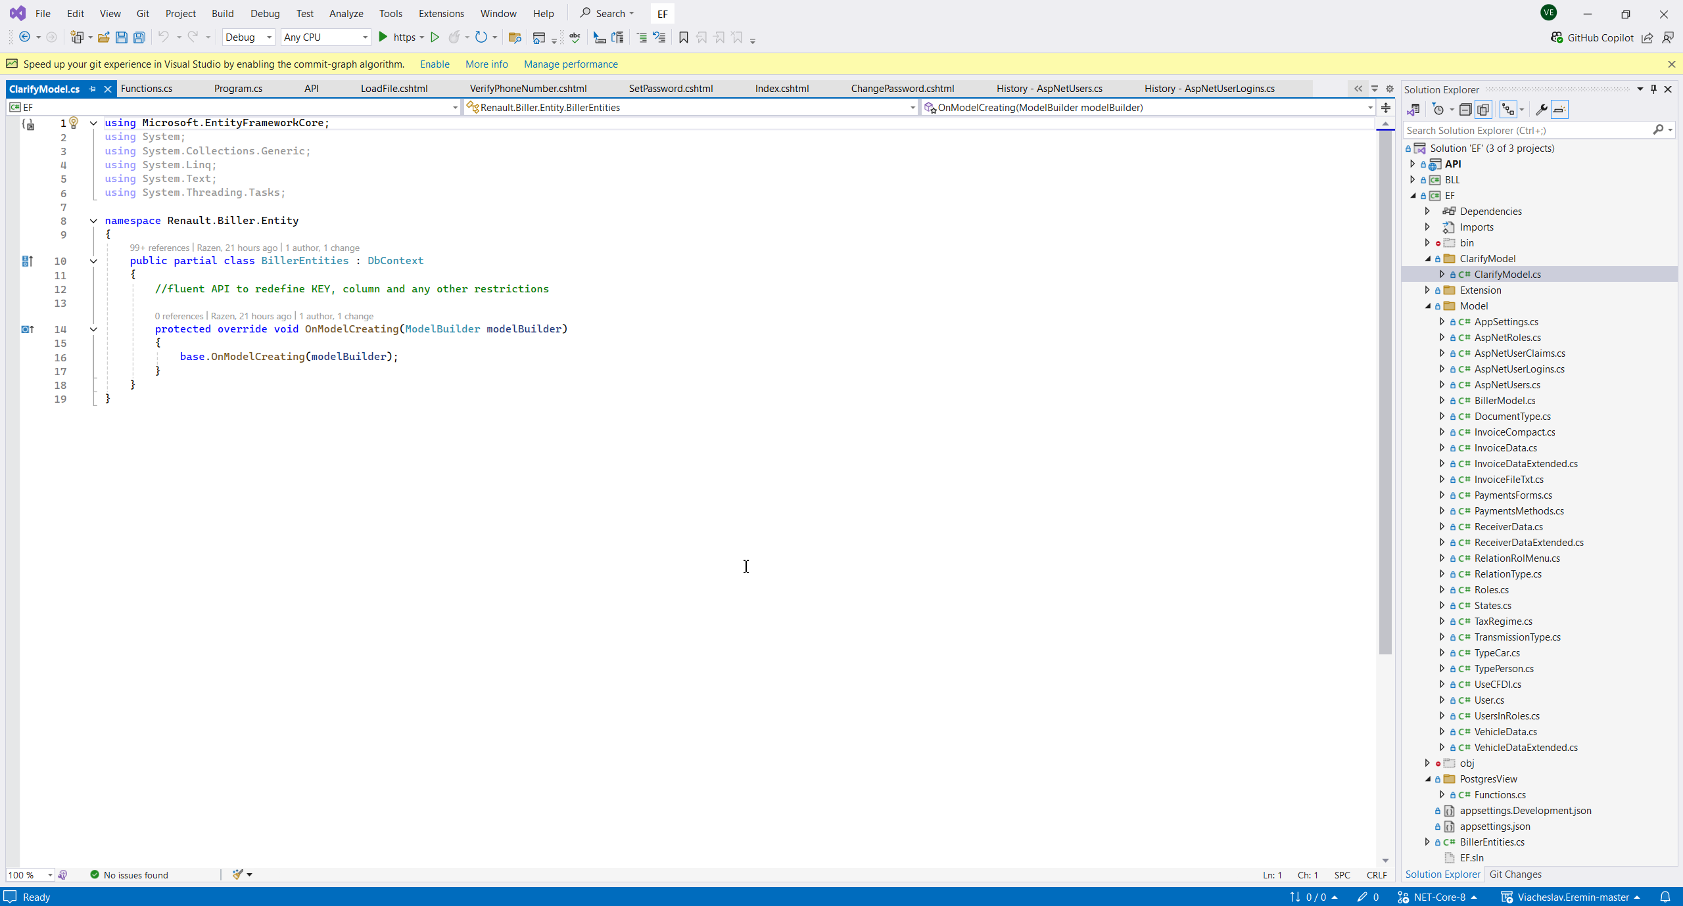Click Enable in the commit-graph notification bar
This screenshot has height=906, width=1683.
coord(434,64)
